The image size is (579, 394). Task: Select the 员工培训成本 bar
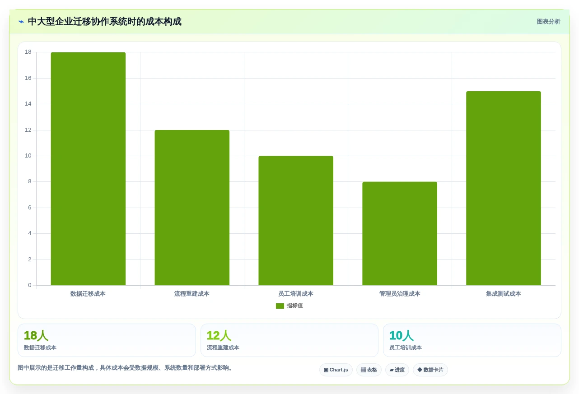pyautogui.click(x=296, y=221)
